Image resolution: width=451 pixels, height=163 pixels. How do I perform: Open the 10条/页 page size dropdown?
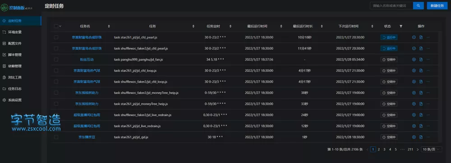click(432, 149)
